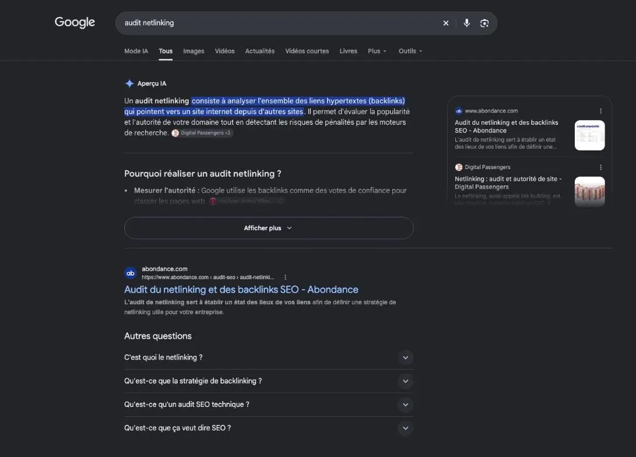Viewport: 636px width, 457px height.
Task: Click the YouTube source chip
Action: coord(247,201)
